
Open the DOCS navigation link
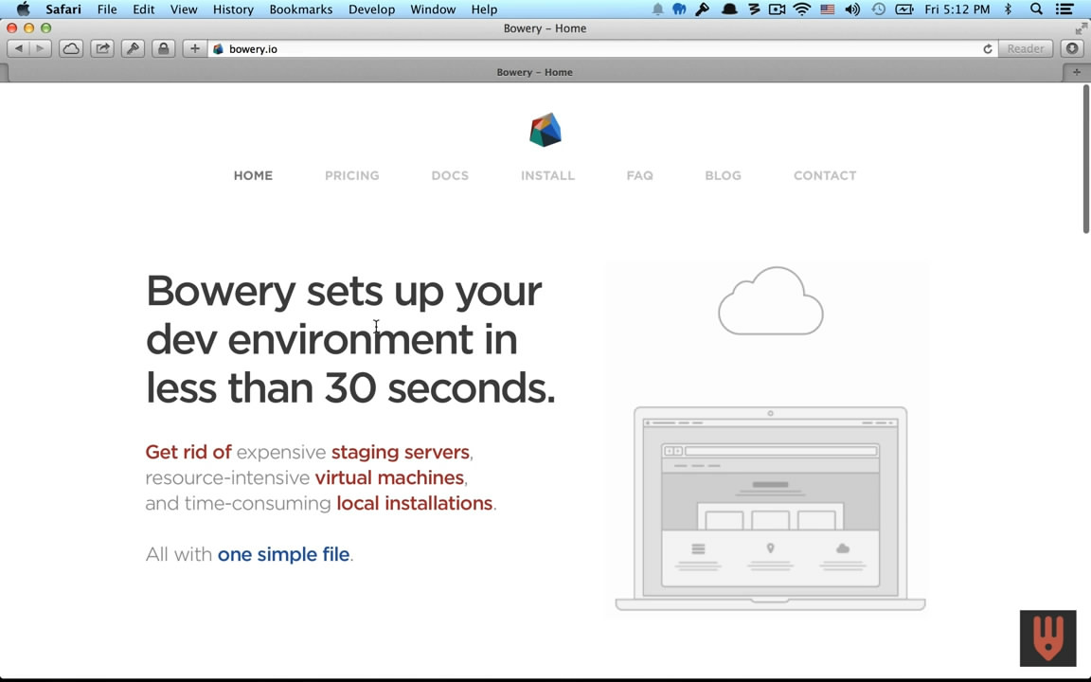click(x=450, y=175)
